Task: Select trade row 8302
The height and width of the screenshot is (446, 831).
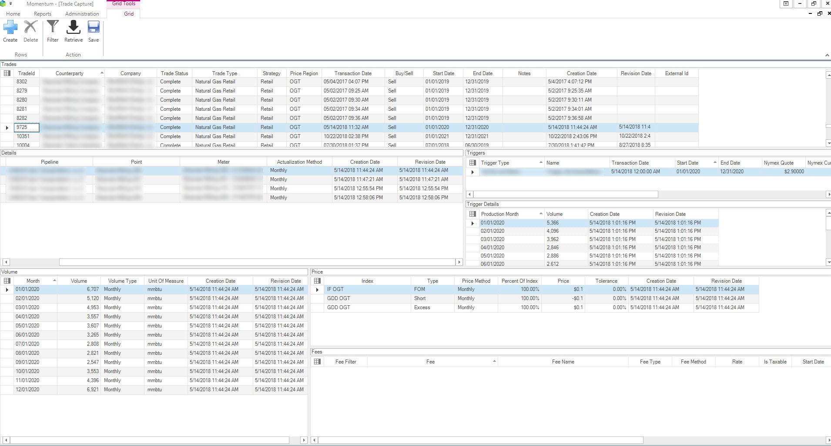Action: pyautogui.click(x=349, y=82)
